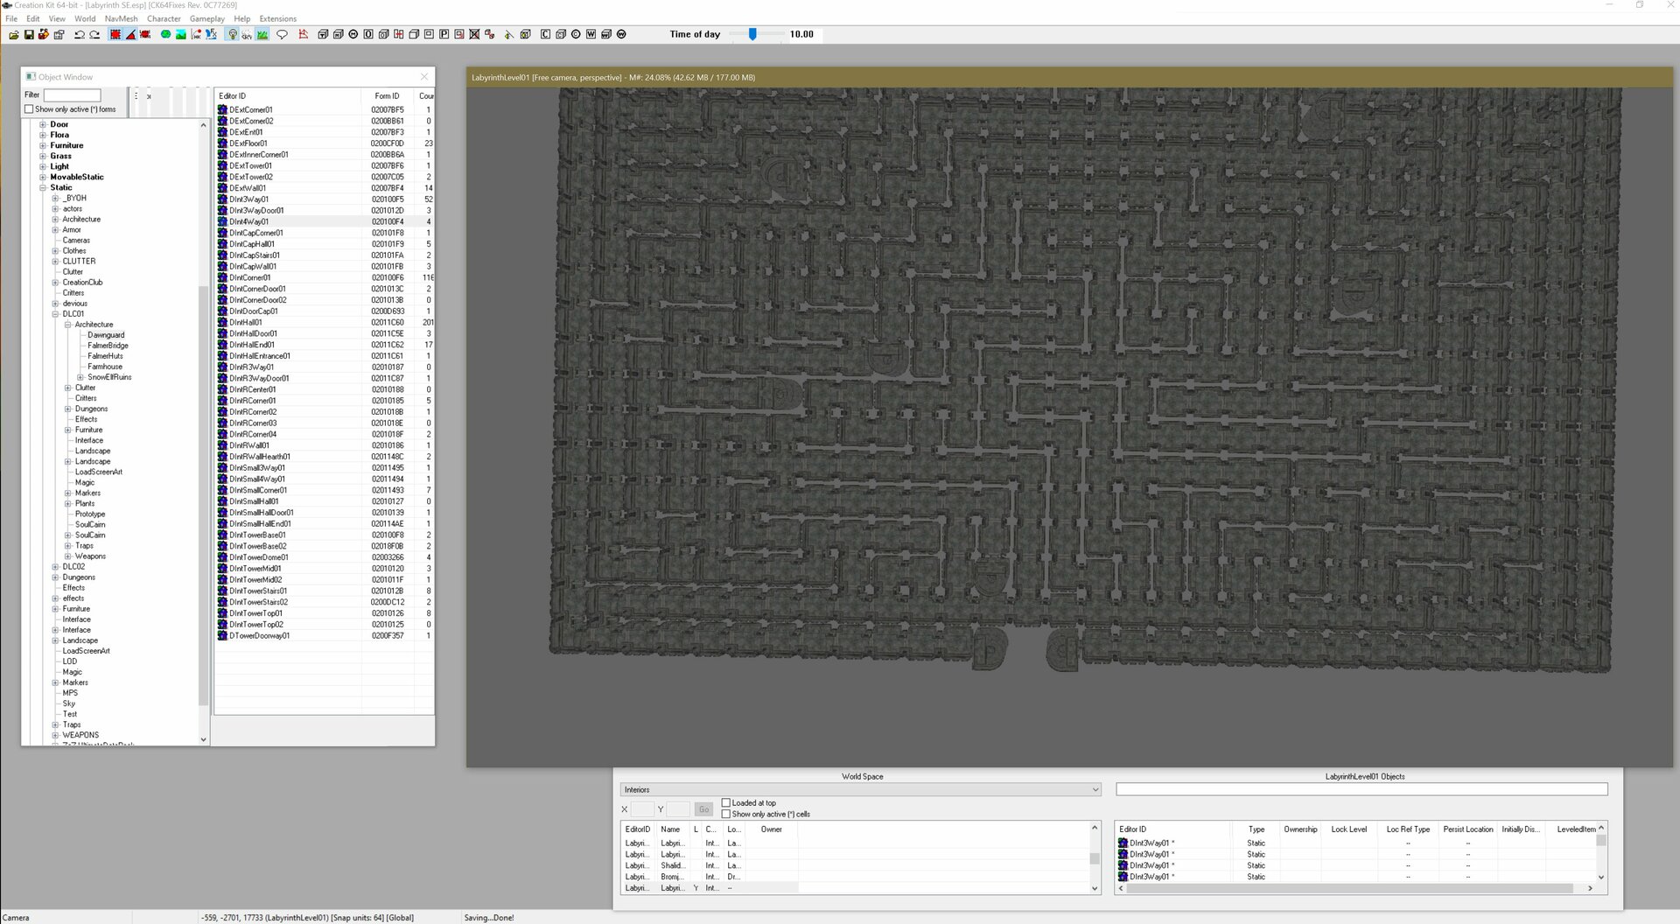Sort by Type column in Objects list
The image size is (1680, 924).
click(x=1256, y=829)
